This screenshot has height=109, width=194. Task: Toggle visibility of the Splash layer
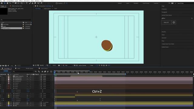(x=1, y=104)
